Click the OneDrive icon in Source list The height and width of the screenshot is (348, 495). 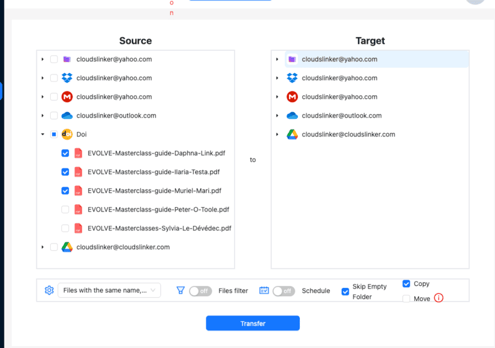click(67, 116)
